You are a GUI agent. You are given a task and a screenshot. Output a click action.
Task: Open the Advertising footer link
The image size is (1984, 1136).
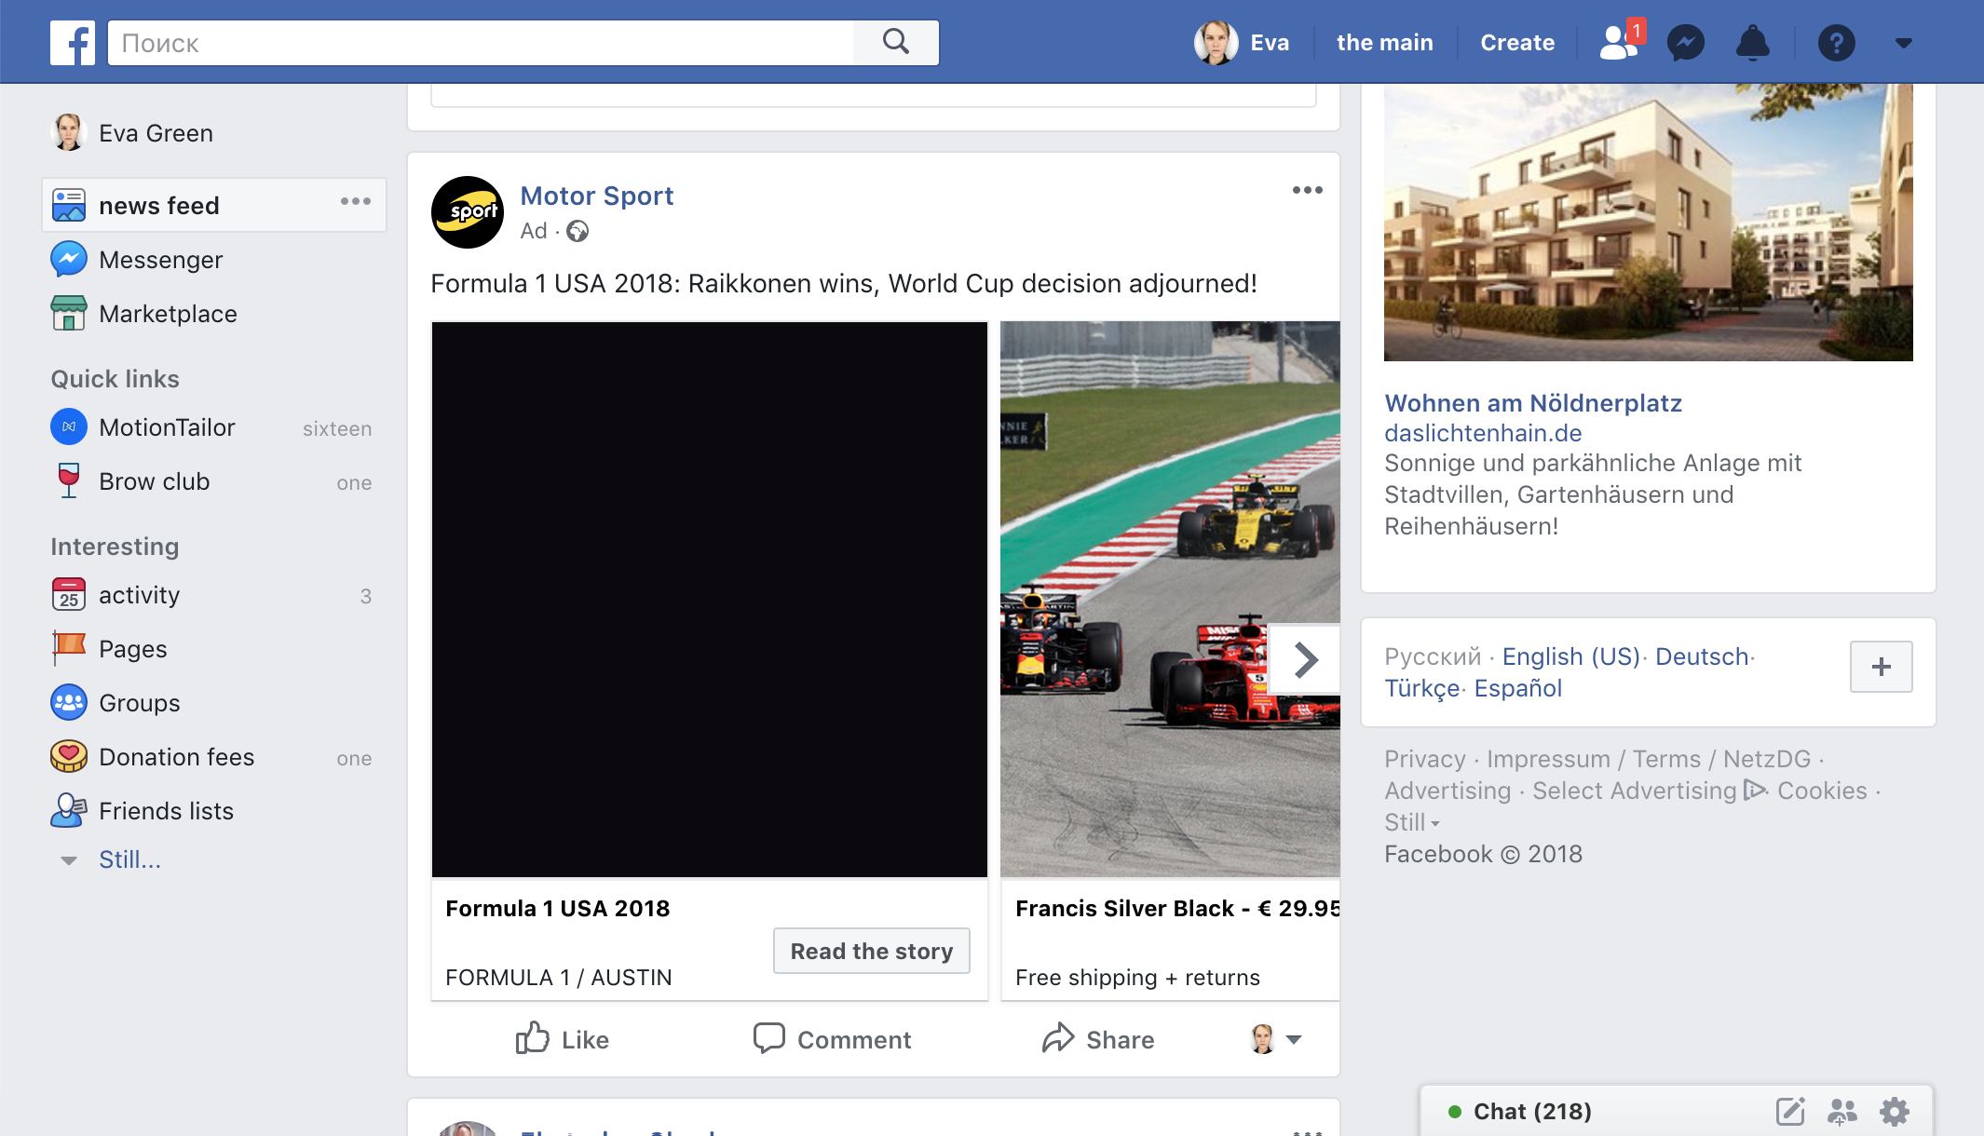1447,791
